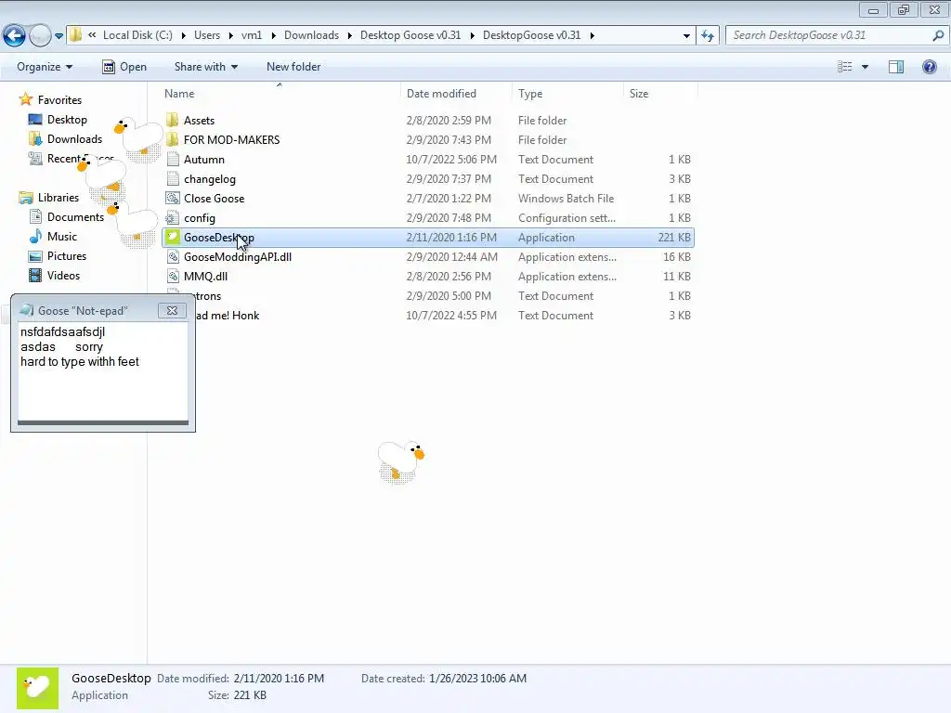Click the Back navigation arrow button
Viewport: 951px width, 713px height.
(14, 36)
